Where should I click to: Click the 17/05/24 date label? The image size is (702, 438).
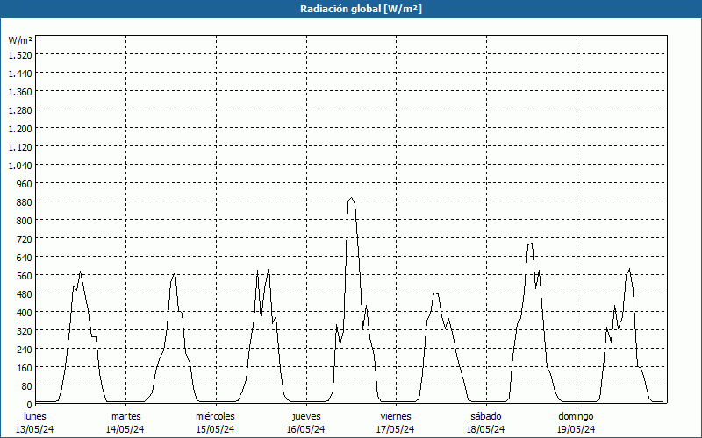pos(396,429)
